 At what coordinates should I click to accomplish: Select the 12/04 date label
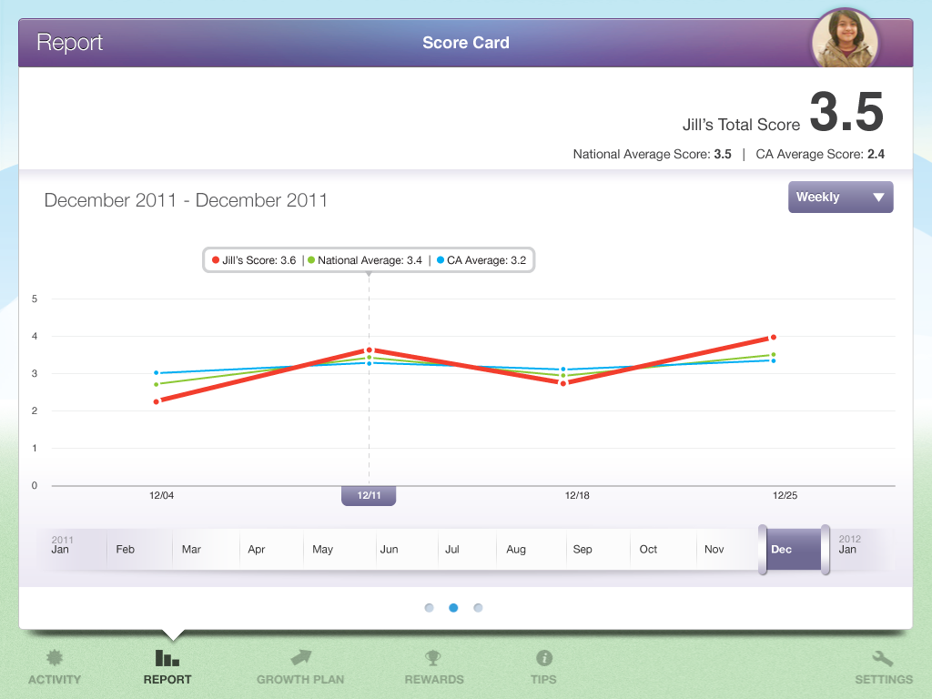coord(161,495)
